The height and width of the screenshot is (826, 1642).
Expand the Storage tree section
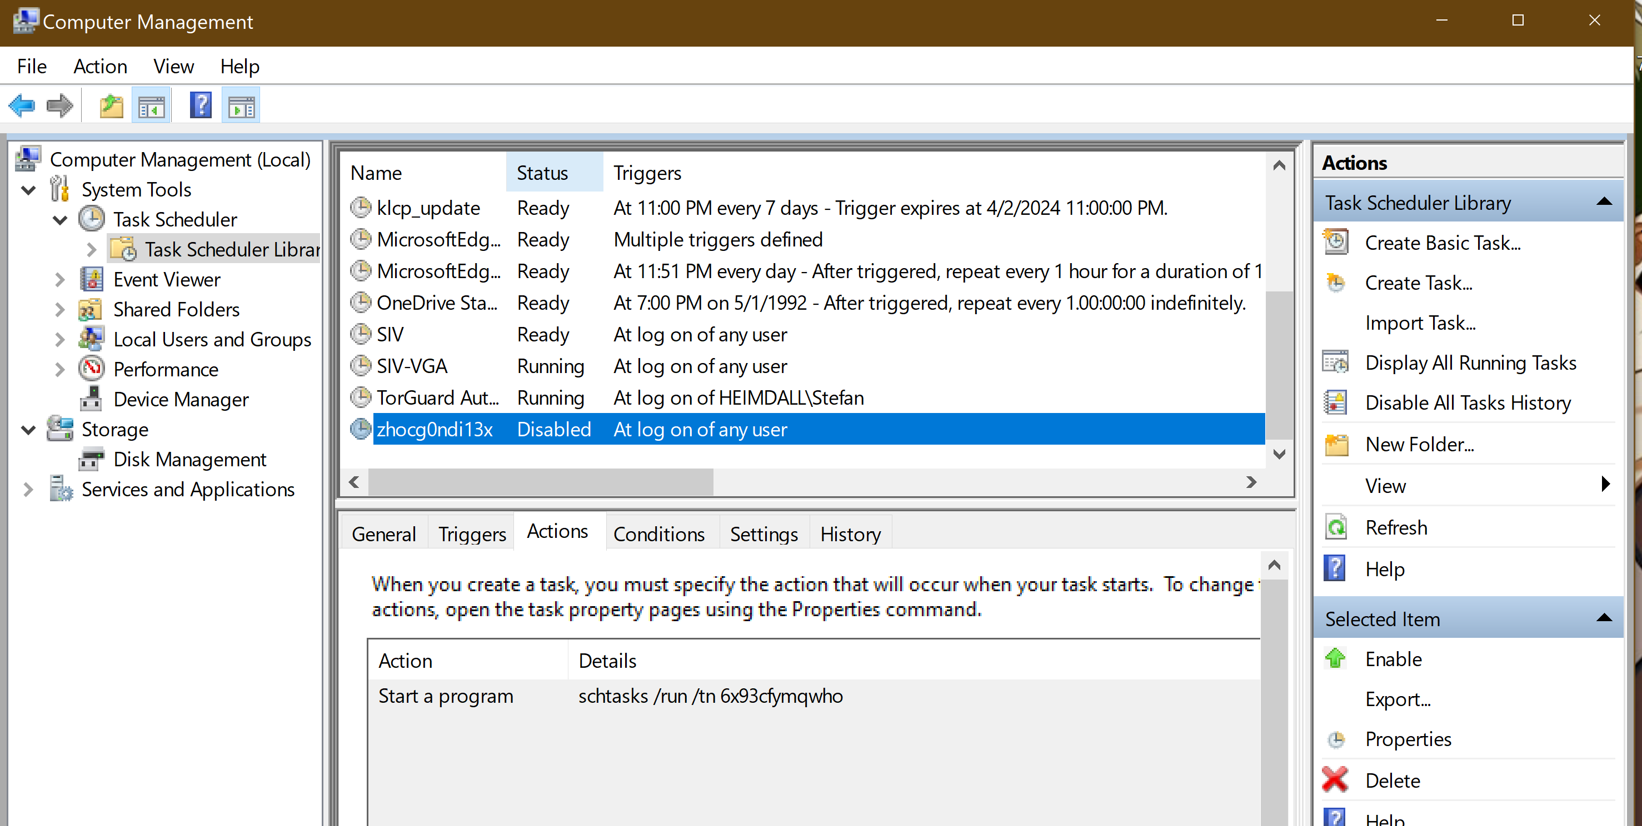(27, 429)
